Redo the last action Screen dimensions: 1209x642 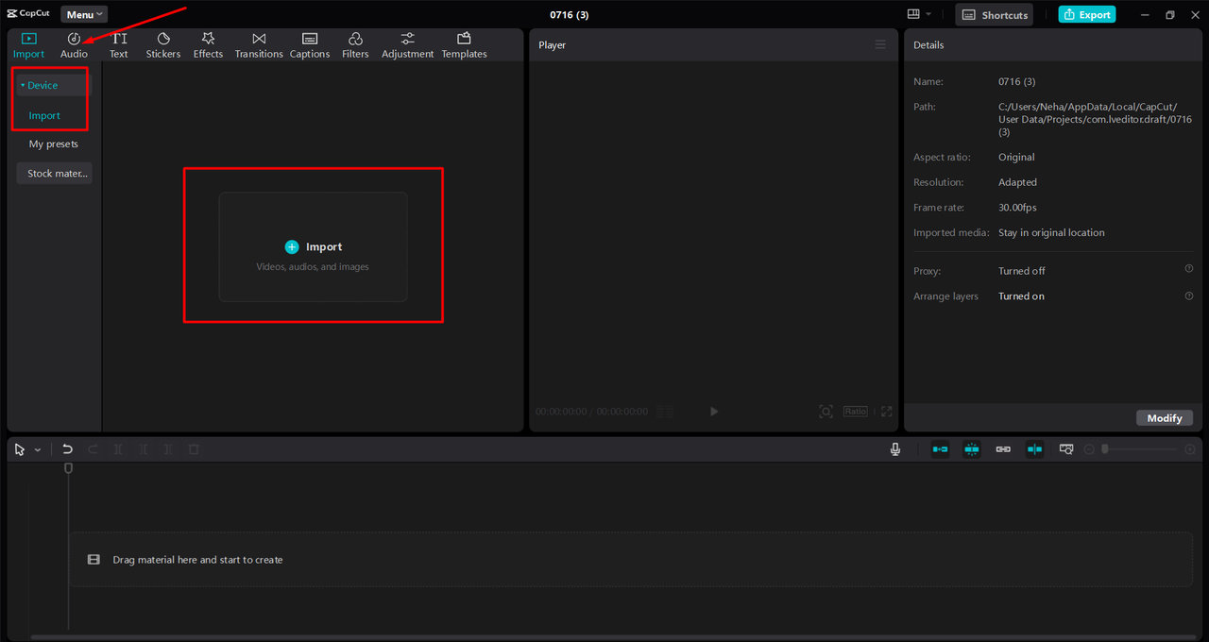click(93, 449)
